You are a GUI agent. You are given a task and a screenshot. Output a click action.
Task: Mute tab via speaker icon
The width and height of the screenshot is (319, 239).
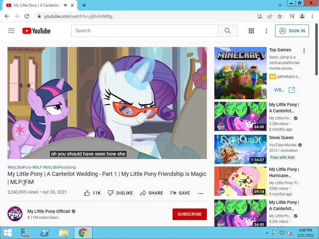tap(65, 5)
